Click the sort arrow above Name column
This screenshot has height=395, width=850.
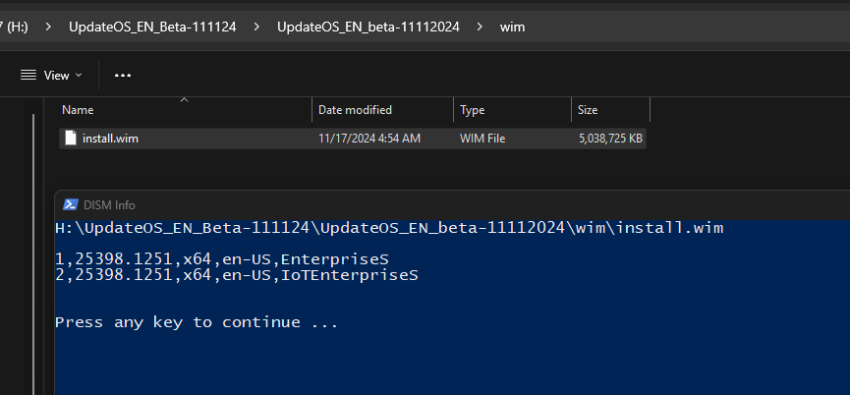click(x=184, y=99)
